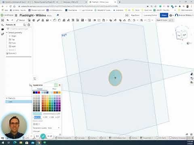This screenshot has height=145, width=194.
Task: Open the view options dropdown below view cube
Action: coord(189,43)
